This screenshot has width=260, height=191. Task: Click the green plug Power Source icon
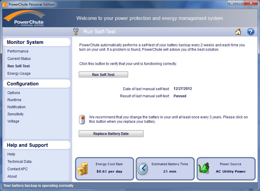coord(204,168)
